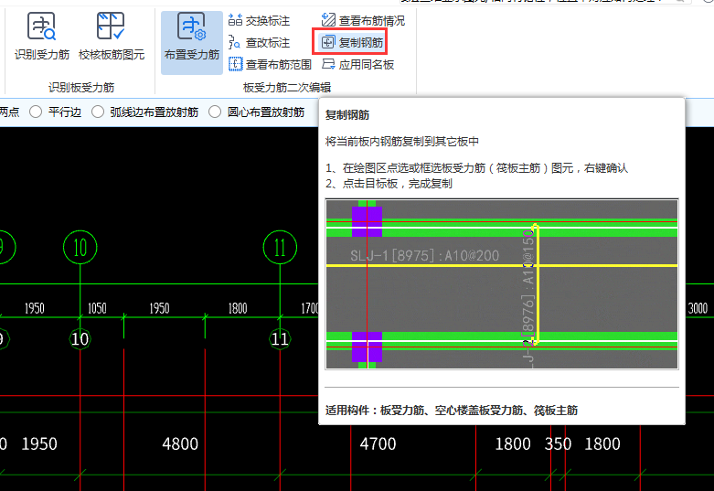This screenshot has height=491, width=714.
Task: Select the 识别受力筋 tool icon
Action: point(41,27)
